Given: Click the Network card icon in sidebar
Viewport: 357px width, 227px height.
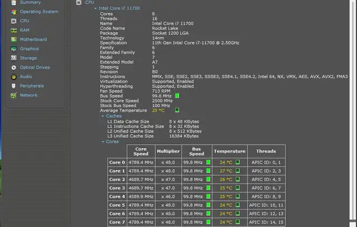Looking at the screenshot, I should [13, 95].
